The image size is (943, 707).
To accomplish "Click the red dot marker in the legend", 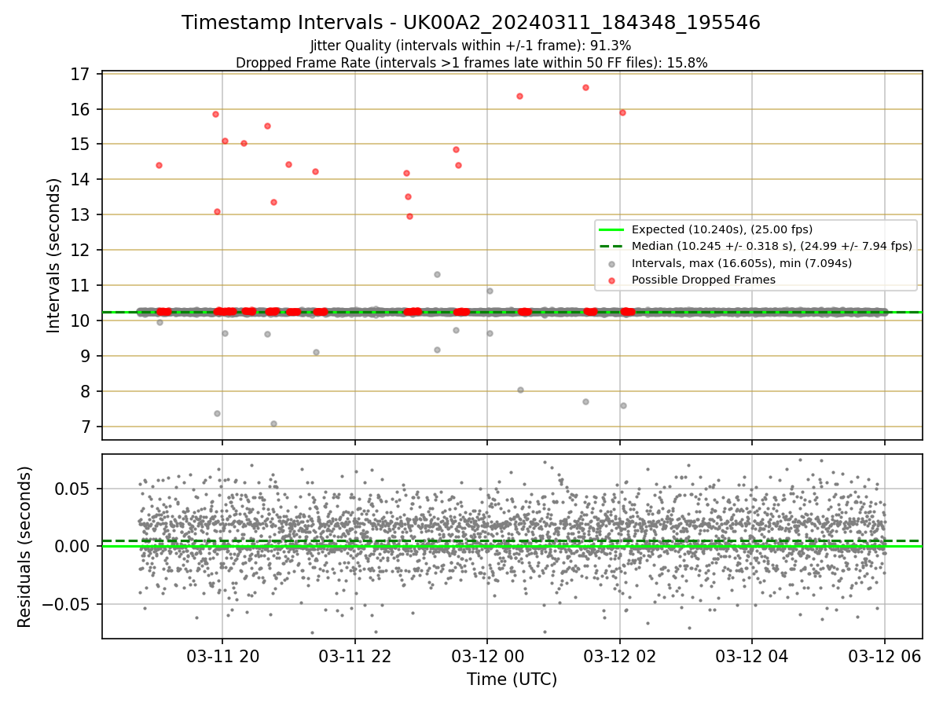I will coord(611,280).
